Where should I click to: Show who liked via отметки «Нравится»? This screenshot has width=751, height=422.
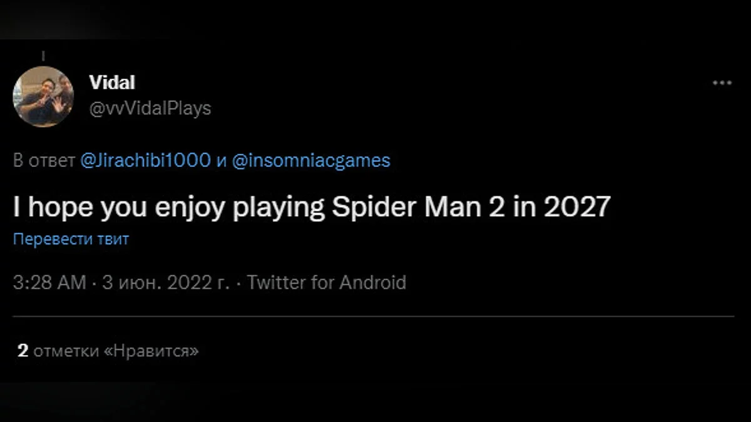(116, 351)
